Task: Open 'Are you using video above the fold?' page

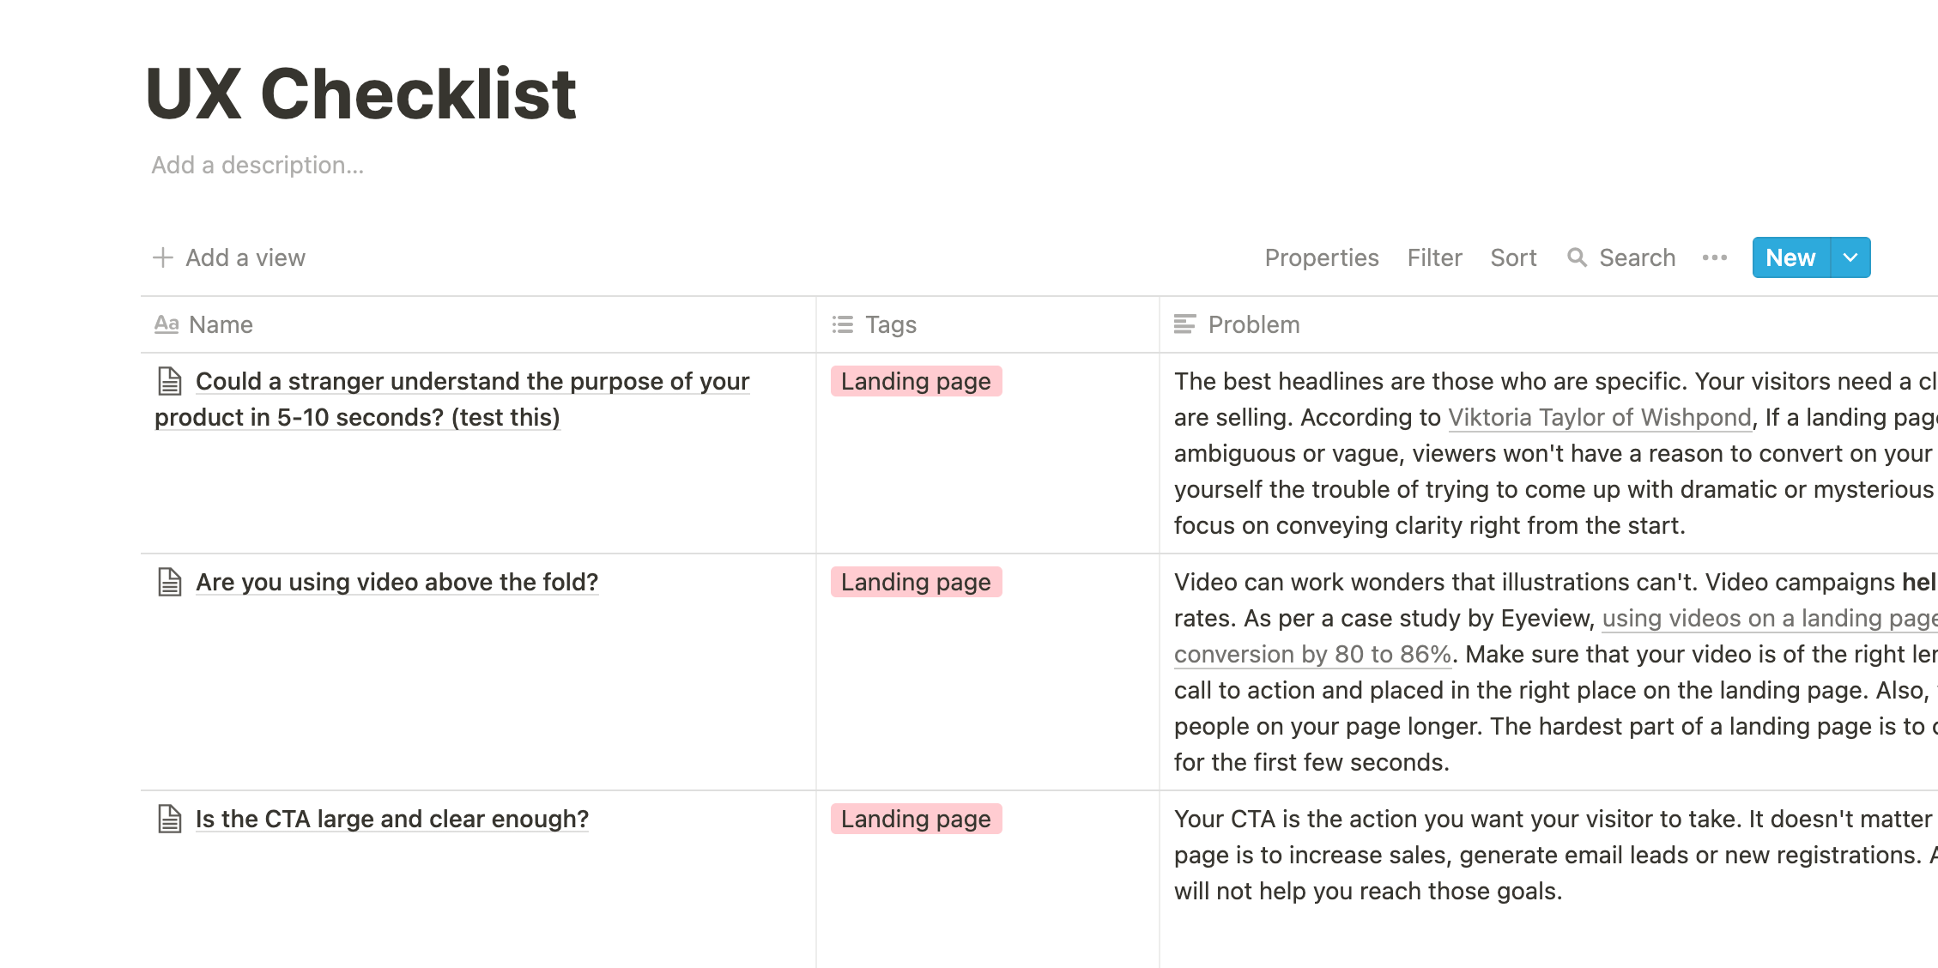Action: 397,582
